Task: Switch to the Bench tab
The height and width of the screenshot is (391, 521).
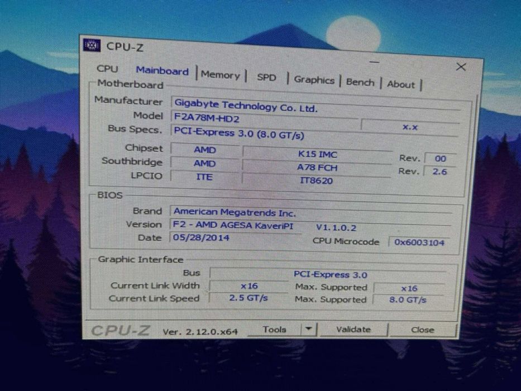Action: point(360,82)
